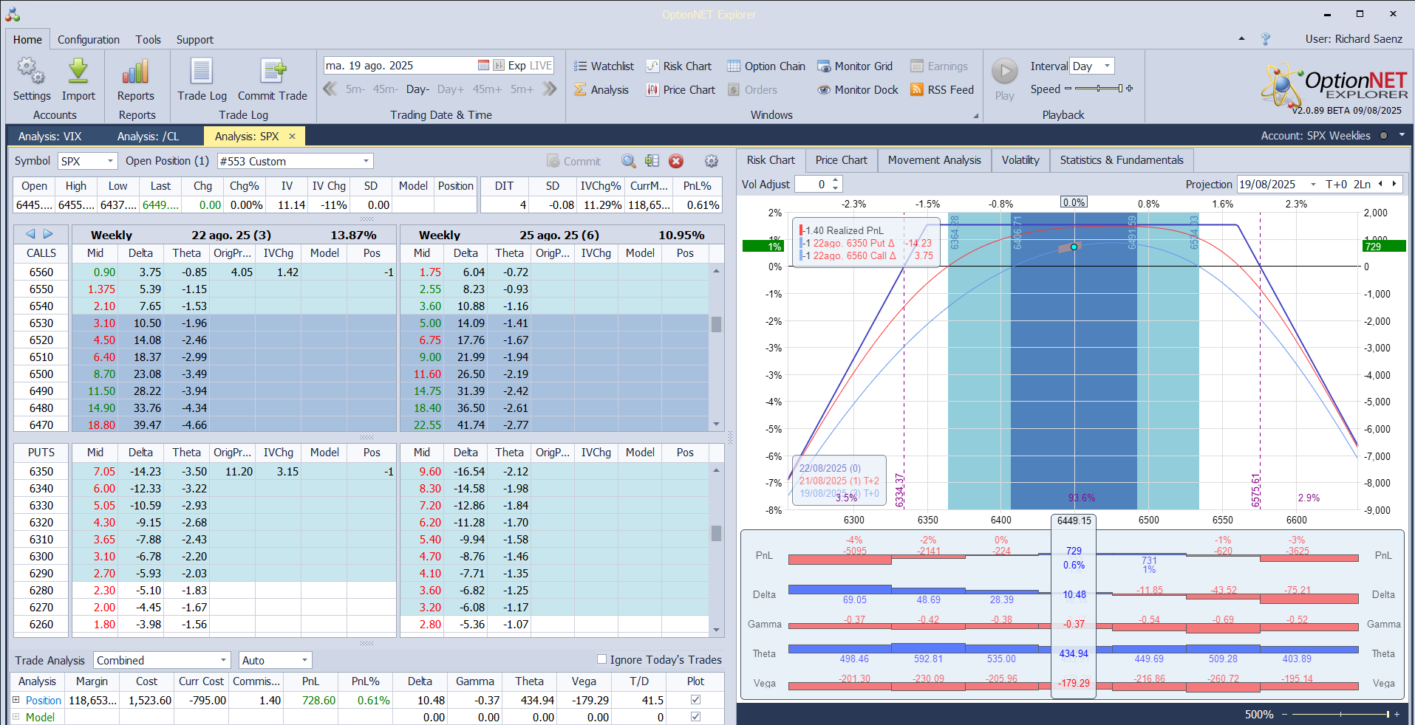Click the 5m+ time step button
The image size is (1415, 725).
pos(522,89)
